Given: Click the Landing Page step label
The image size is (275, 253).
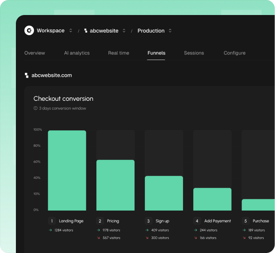Looking at the screenshot, I should 71,221.
